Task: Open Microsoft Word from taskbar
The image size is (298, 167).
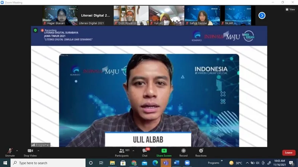Action: (177, 163)
